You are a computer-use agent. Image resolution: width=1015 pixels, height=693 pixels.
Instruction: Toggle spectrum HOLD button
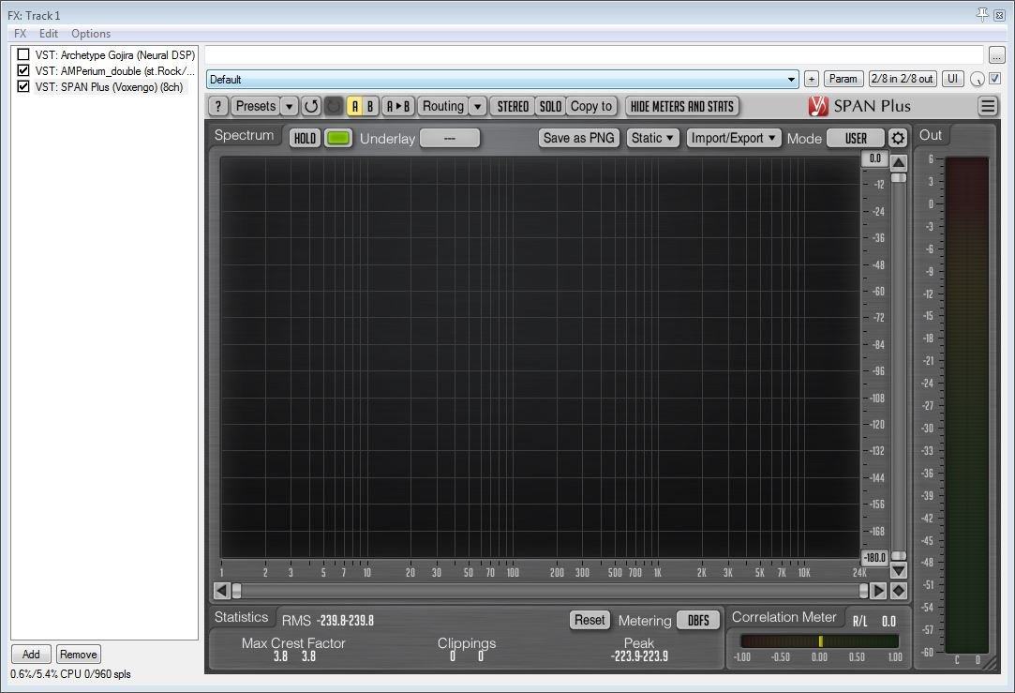(x=305, y=138)
